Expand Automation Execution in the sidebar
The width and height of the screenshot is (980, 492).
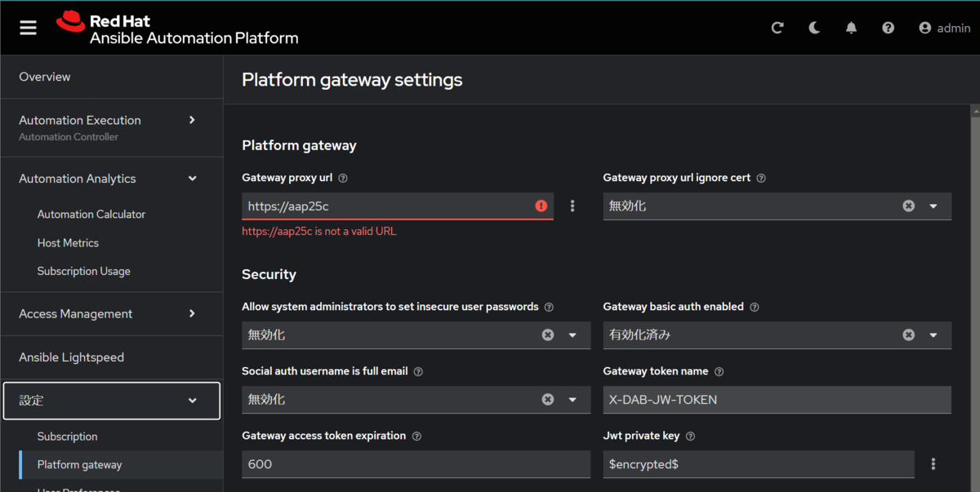(x=112, y=127)
